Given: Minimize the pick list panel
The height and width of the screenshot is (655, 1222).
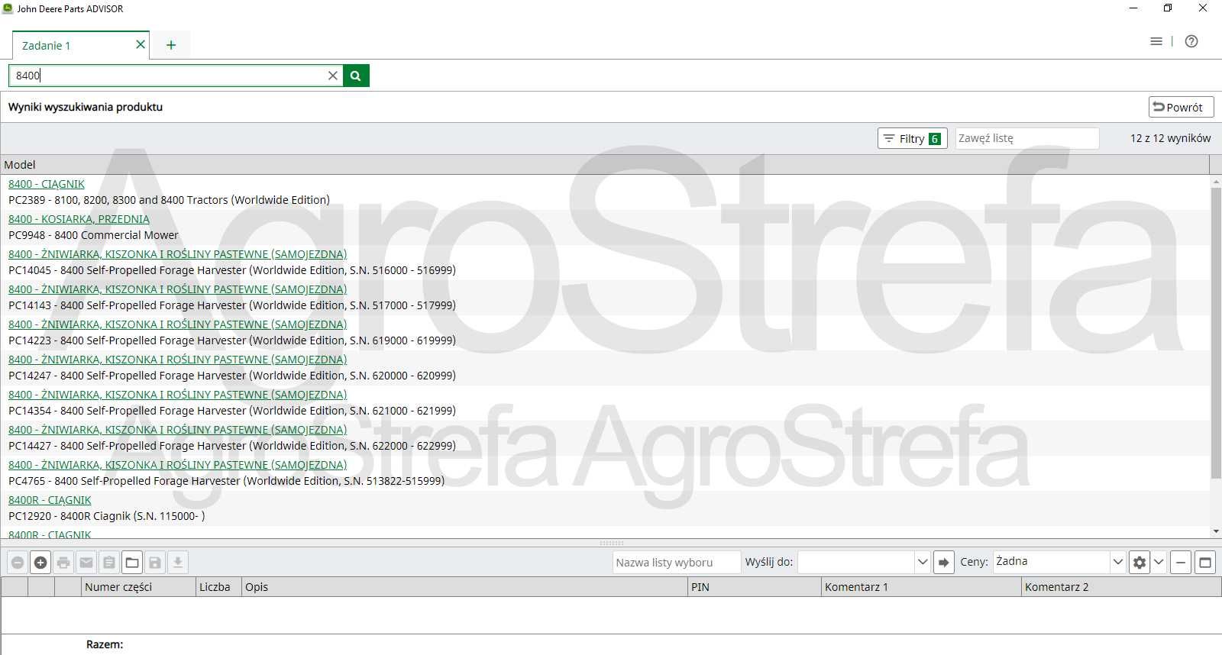Looking at the screenshot, I should pyautogui.click(x=1181, y=563).
